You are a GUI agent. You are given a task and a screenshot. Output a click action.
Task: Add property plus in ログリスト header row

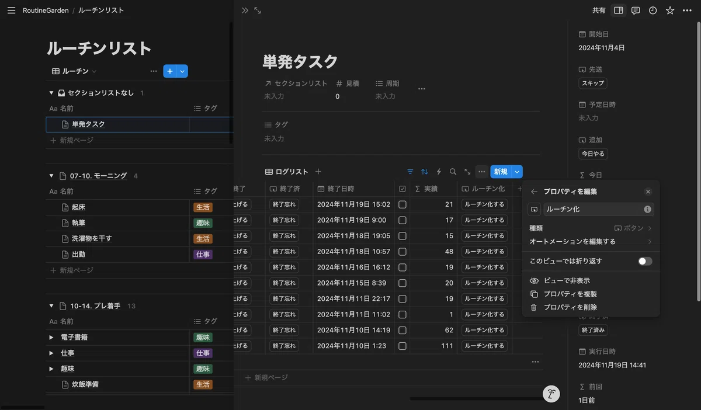[x=519, y=189]
